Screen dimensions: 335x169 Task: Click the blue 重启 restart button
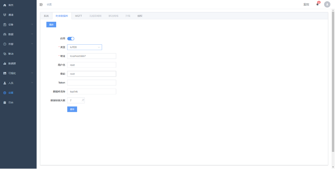click(51, 25)
